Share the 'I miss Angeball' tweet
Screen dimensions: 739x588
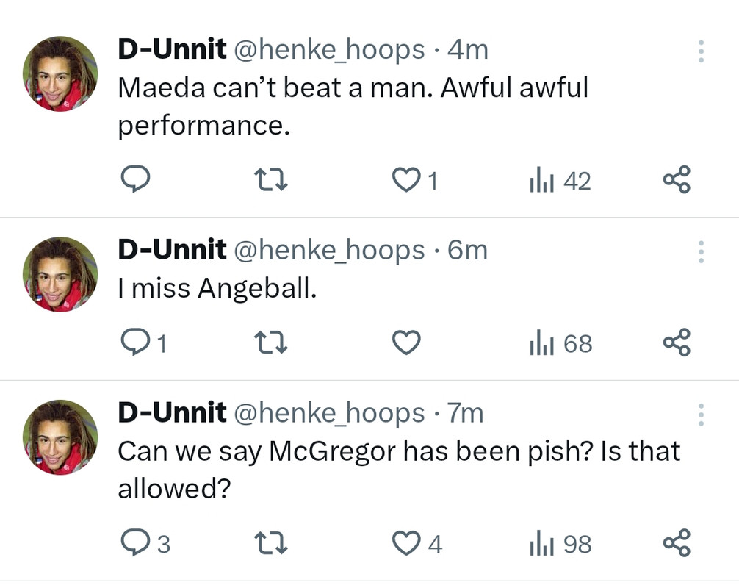[677, 343]
